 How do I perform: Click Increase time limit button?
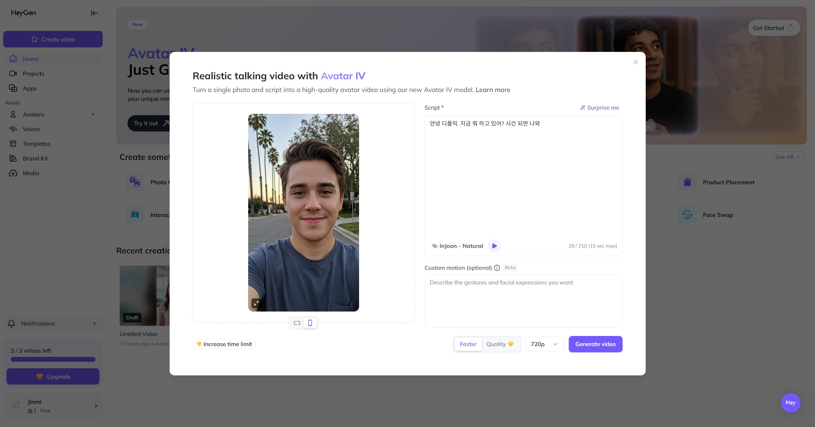224,344
